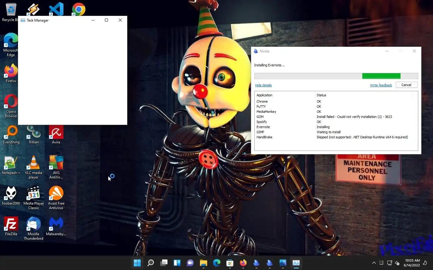Open the Recycle Bin desktop icon
The width and height of the screenshot is (433, 270).
click(11, 12)
